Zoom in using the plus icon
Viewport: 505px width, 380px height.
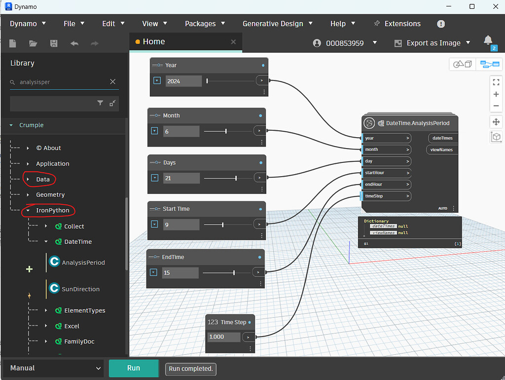click(x=496, y=94)
